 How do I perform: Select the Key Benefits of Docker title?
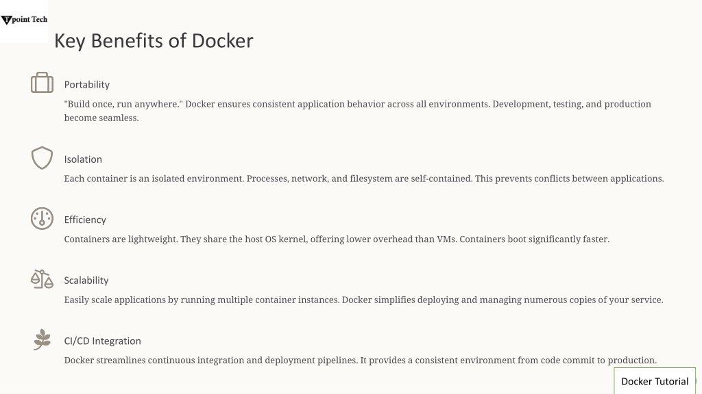pos(154,40)
